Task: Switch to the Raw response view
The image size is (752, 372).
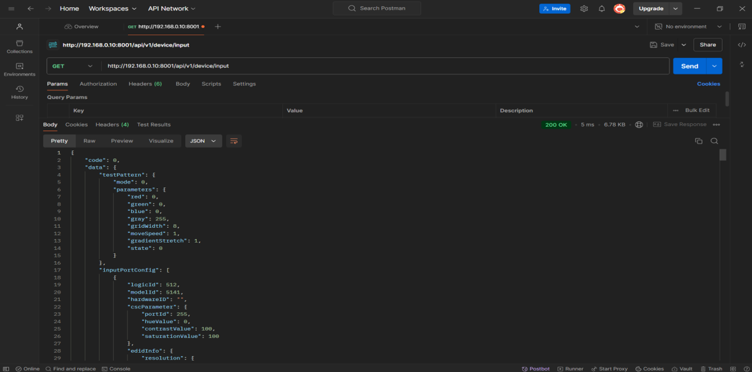Action: (x=89, y=141)
